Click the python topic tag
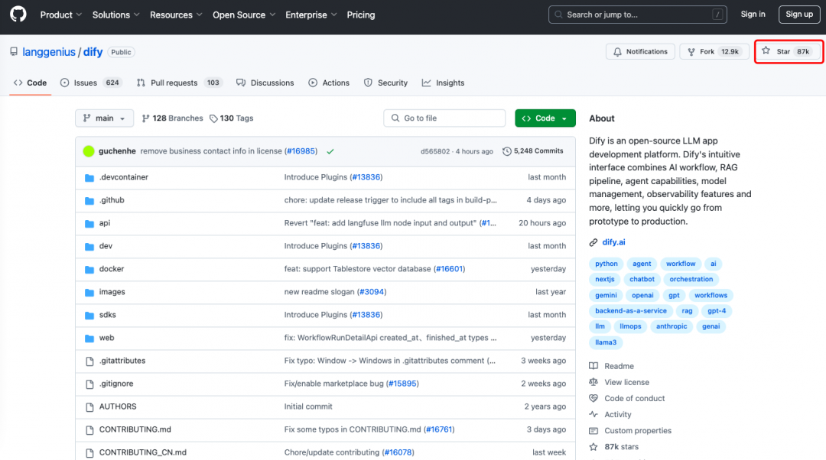This screenshot has width=826, height=460. [x=606, y=264]
